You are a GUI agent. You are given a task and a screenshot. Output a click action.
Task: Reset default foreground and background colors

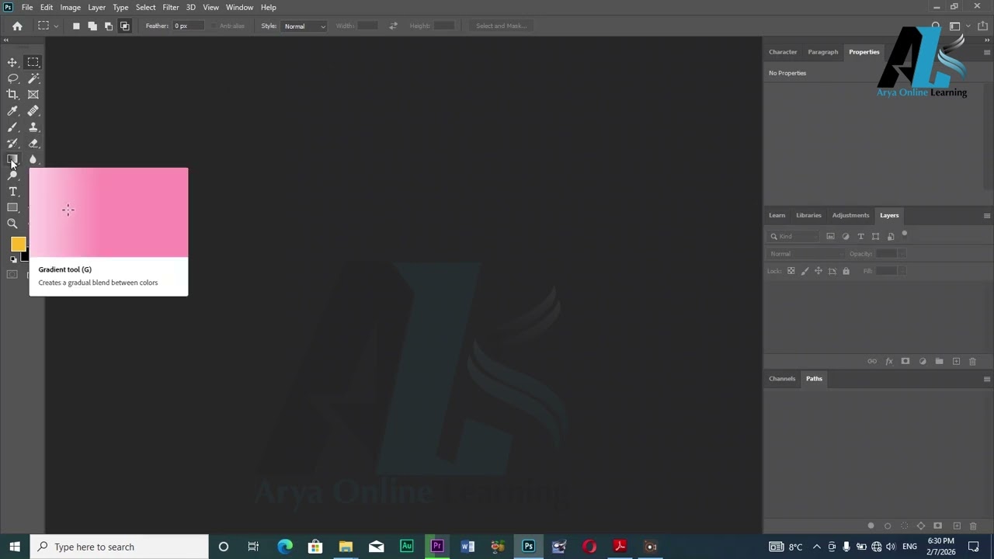coord(13,259)
